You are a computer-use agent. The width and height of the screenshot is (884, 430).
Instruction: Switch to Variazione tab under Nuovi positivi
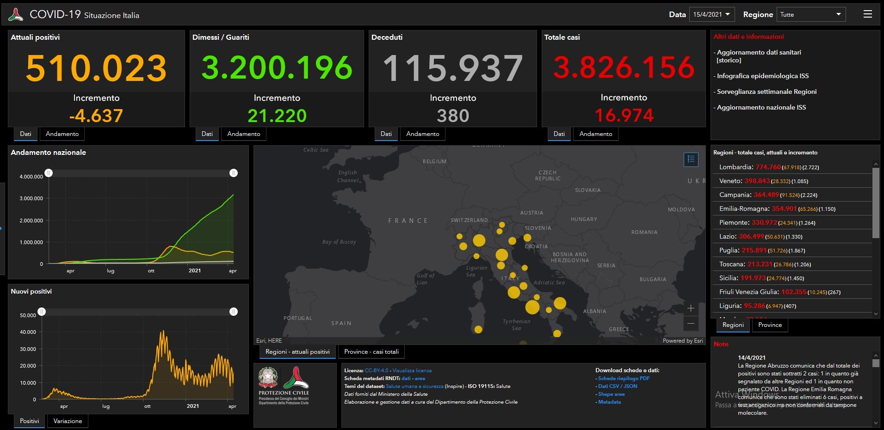coord(68,421)
